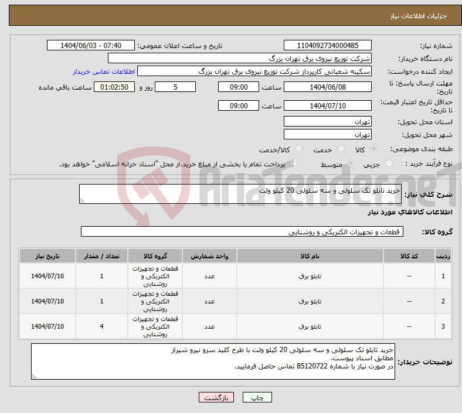Click the delivery province field تهران
Screen dimensions: 462x413
coord(327,121)
